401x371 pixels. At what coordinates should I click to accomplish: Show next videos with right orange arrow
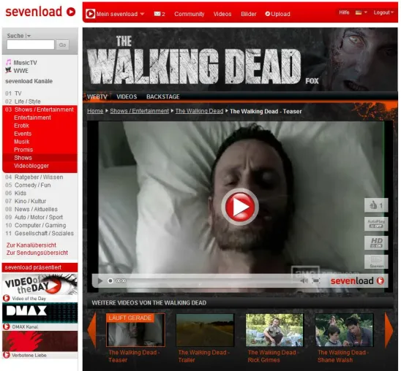389,330
